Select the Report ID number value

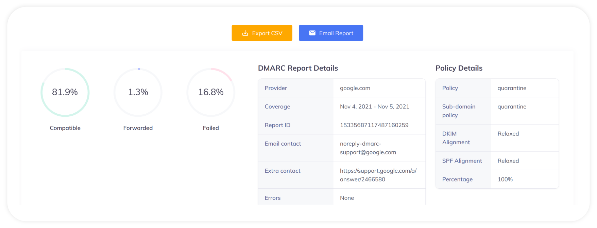tap(374, 125)
